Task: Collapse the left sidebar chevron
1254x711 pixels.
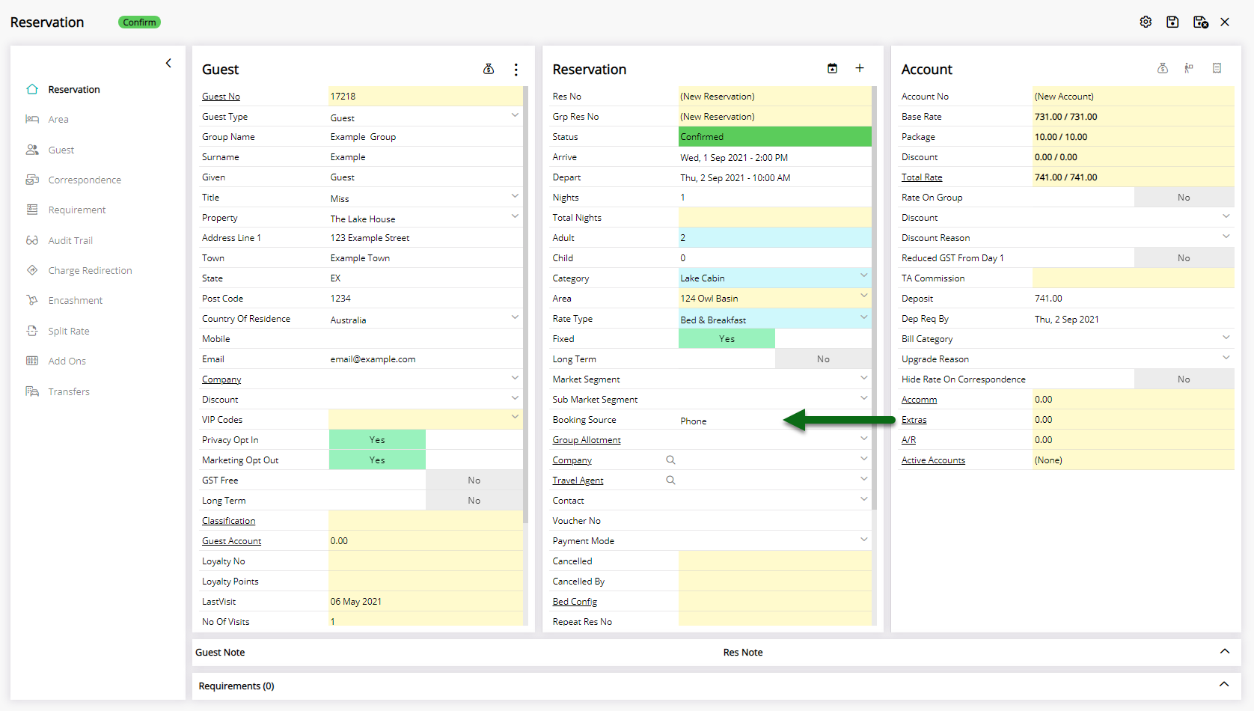Action: tap(168, 63)
